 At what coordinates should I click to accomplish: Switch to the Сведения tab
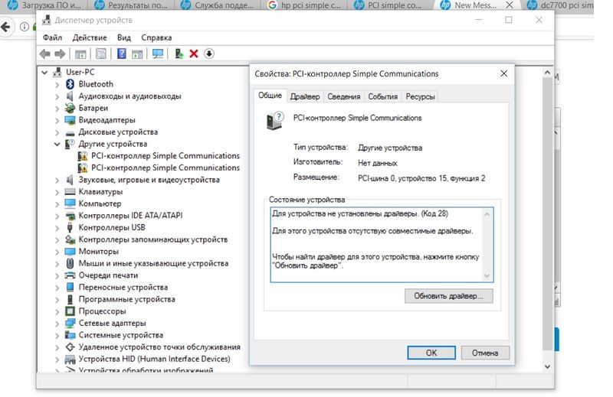click(x=344, y=96)
